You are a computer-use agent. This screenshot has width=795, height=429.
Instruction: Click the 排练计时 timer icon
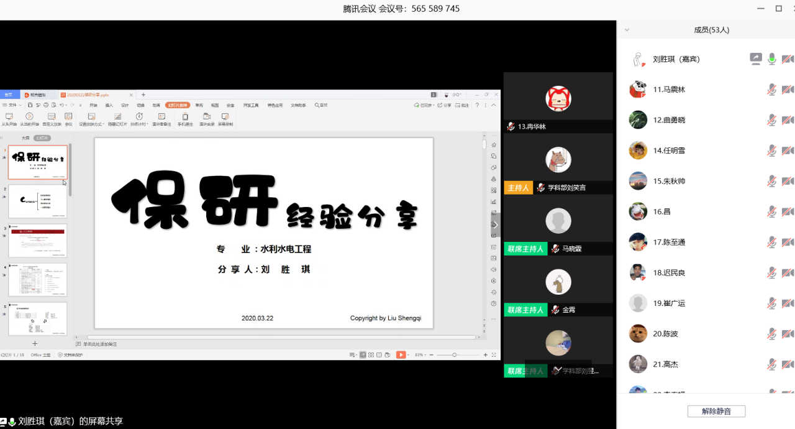(x=139, y=117)
